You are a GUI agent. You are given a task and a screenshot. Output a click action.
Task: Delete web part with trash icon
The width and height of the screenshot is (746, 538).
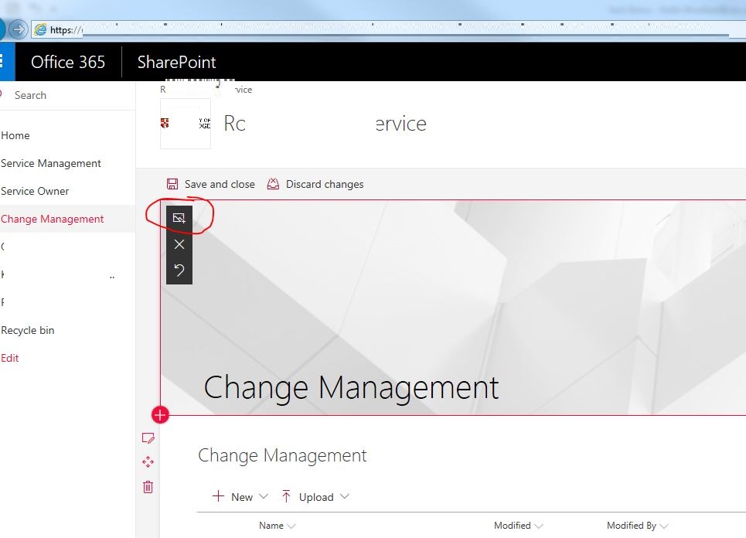[148, 487]
